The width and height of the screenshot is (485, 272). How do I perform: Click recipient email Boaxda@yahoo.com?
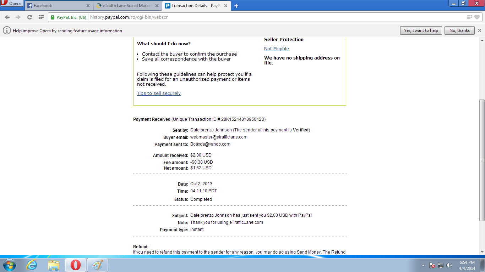(x=210, y=144)
